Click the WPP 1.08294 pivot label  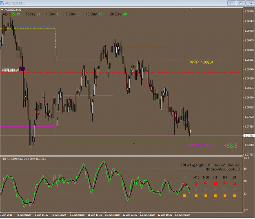click(x=202, y=62)
